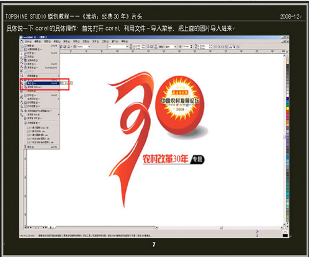Open recent file number 1 in File menu
This screenshot has width=309, height=257.
(42, 128)
